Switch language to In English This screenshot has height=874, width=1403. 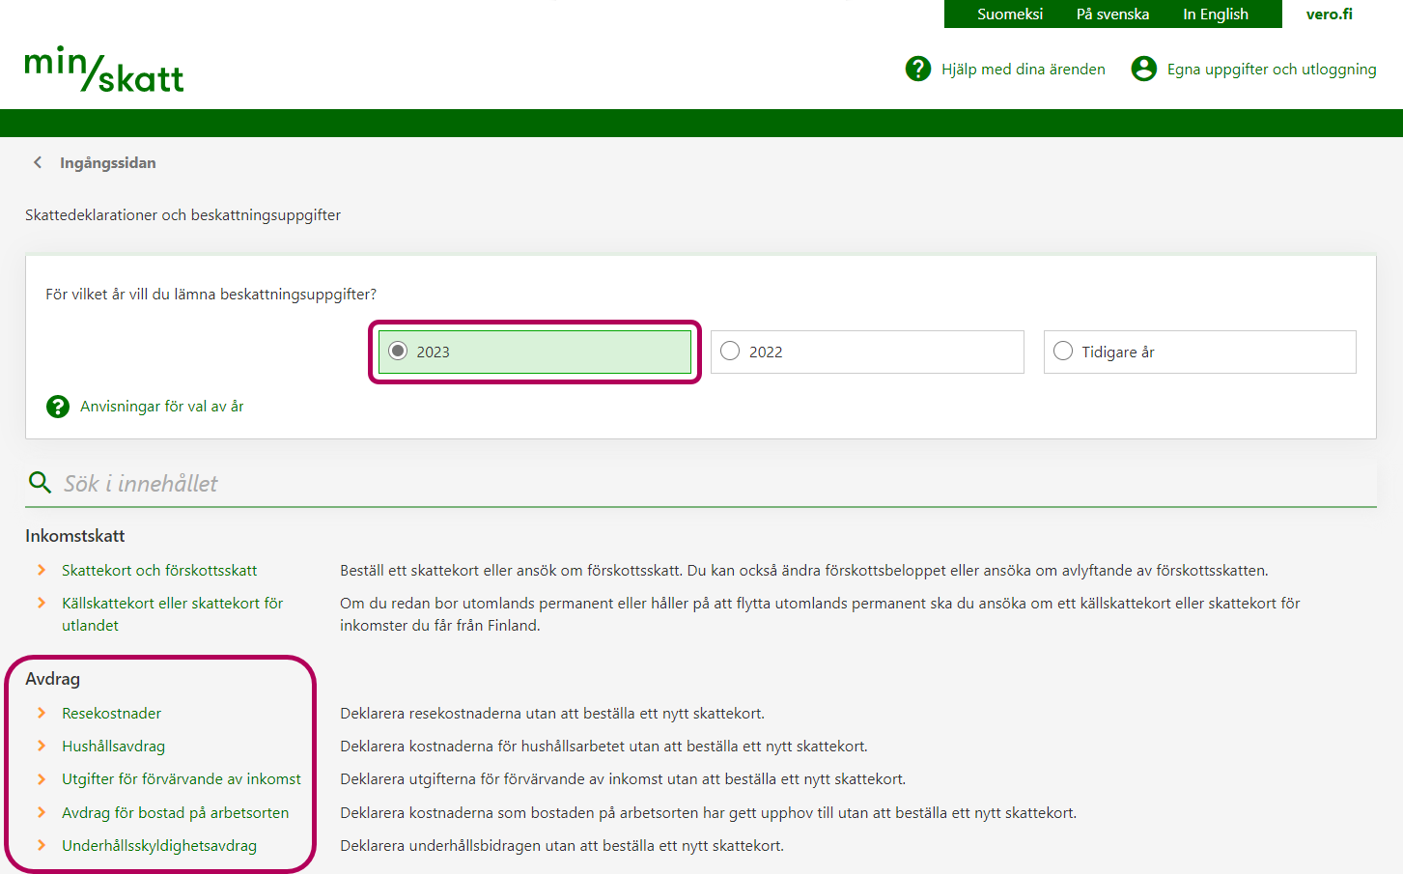coord(1215,14)
